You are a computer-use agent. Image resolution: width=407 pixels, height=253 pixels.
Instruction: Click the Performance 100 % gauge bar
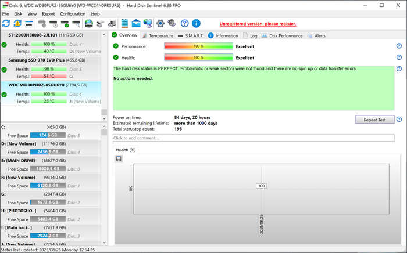point(199,46)
